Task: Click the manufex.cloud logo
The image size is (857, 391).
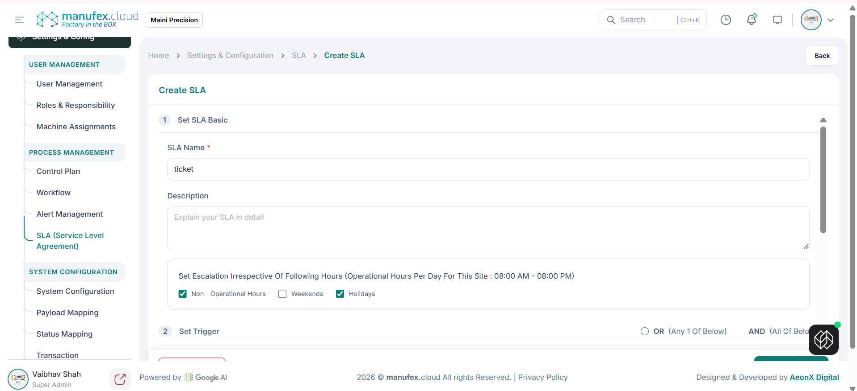Action: point(88,20)
